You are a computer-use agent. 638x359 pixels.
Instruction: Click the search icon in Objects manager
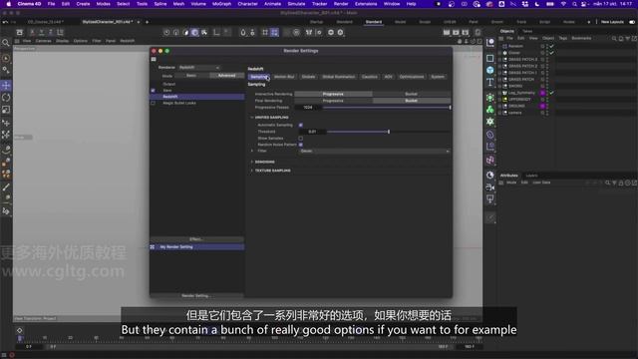pyautogui.click(x=614, y=38)
